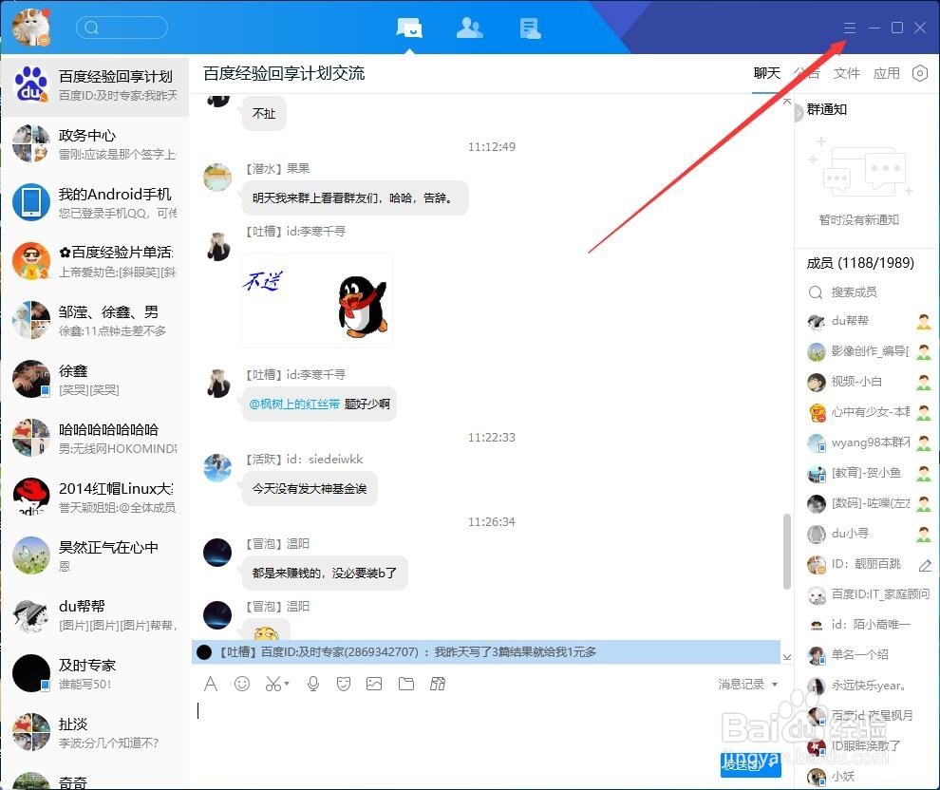Image resolution: width=940 pixels, height=790 pixels.
Task: Open the 哈哈哈哈哈哈哈 group chat
Action: (95, 438)
